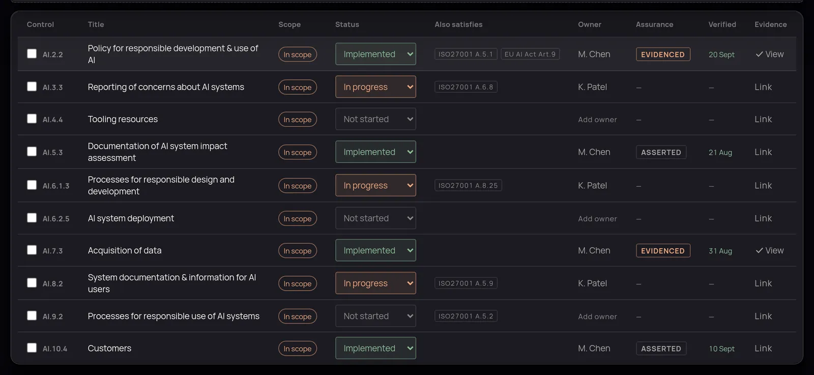Click the EVIDENCED badge for AI.2.2
The height and width of the screenshot is (375, 814).
click(x=663, y=54)
